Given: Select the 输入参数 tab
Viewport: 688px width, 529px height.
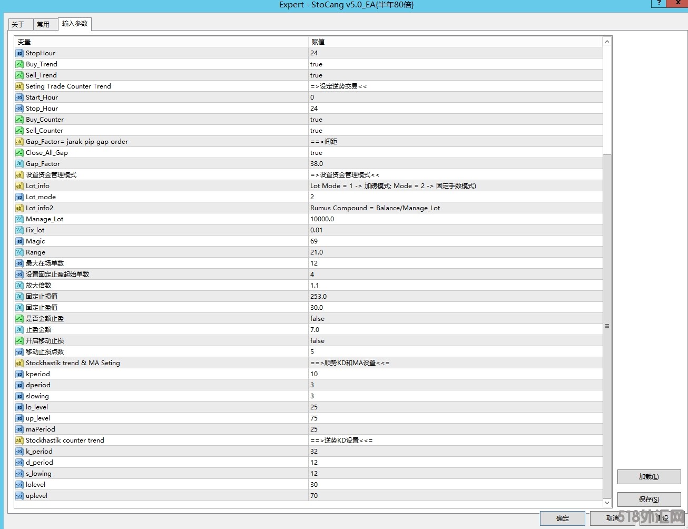Looking at the screenshot, I should pyautogui.click(x=75, y=24).
